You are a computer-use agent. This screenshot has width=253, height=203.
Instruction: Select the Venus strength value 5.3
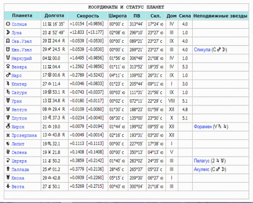pyautogui.click(x=185, y=67)
